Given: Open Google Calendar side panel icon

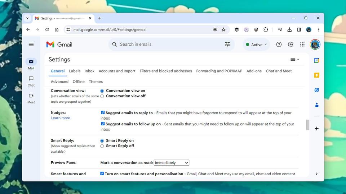Looking at the screenshot, I should [316, 60].
